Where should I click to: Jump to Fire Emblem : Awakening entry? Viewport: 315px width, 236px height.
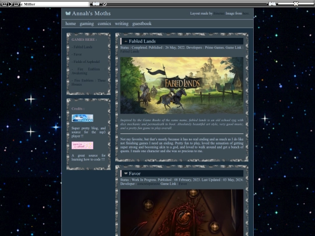89,71
